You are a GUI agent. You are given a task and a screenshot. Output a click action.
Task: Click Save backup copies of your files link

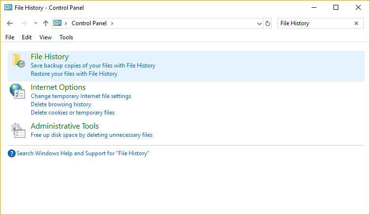pos(93,66)
